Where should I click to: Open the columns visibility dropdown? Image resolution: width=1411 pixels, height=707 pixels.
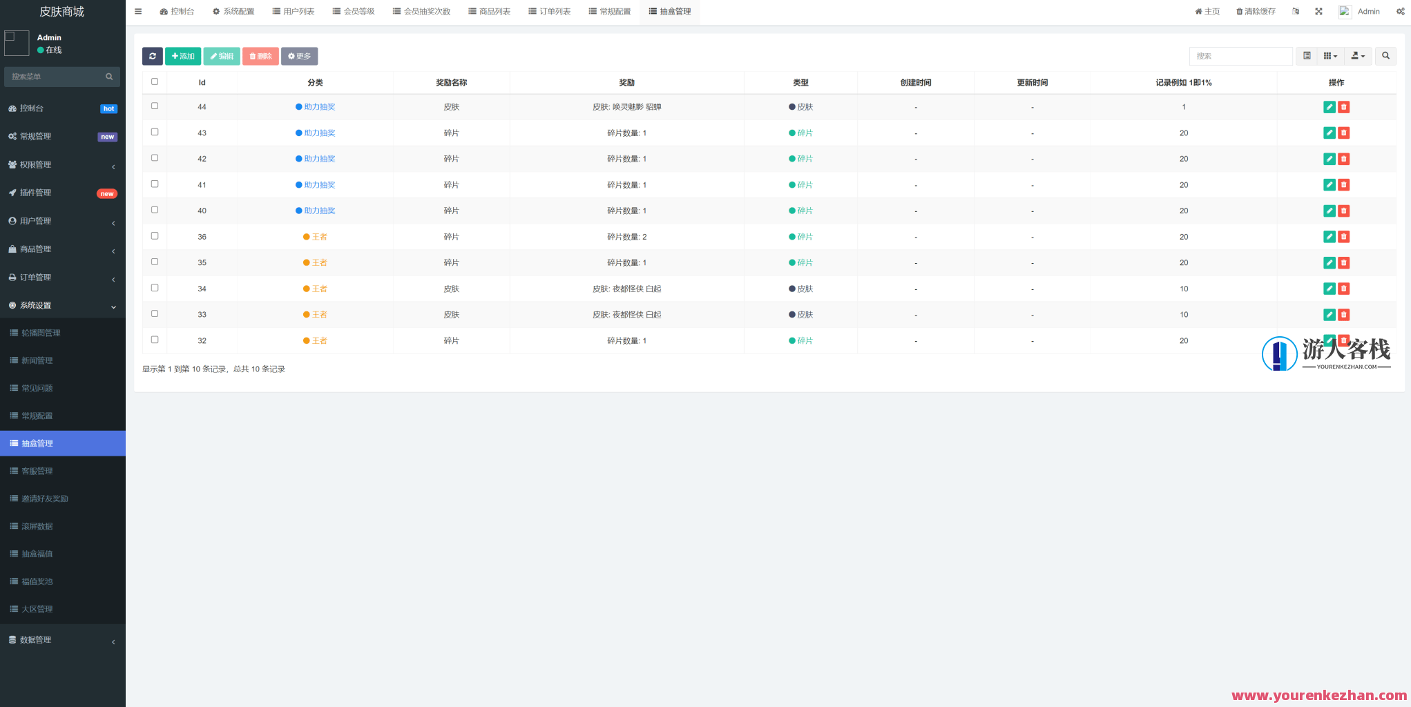(1330, 56)
